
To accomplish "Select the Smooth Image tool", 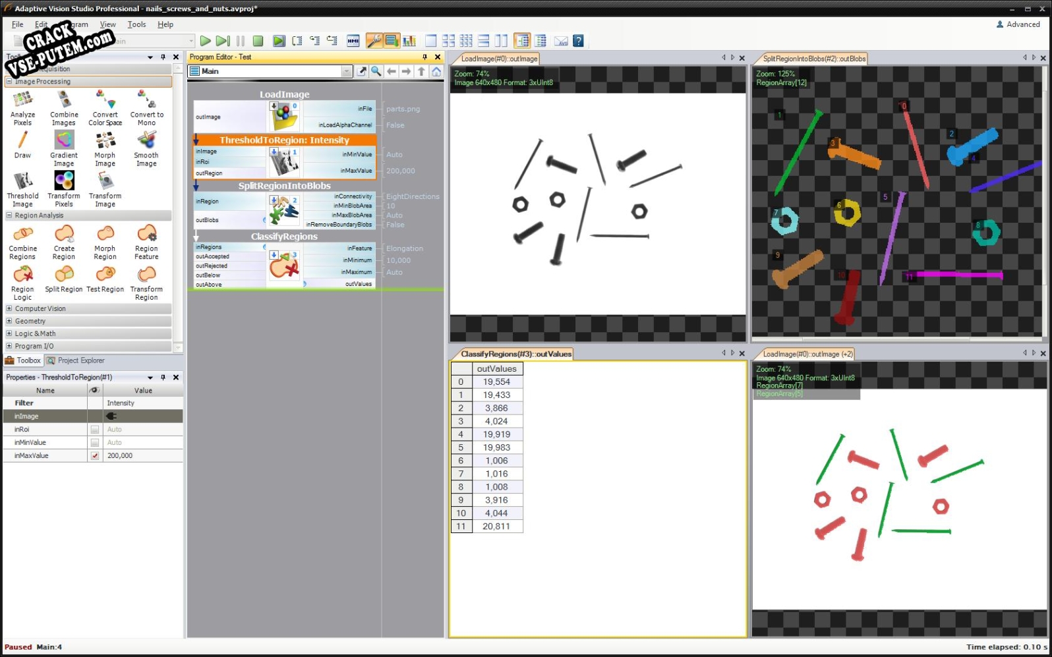I will (x=146, y=150).
